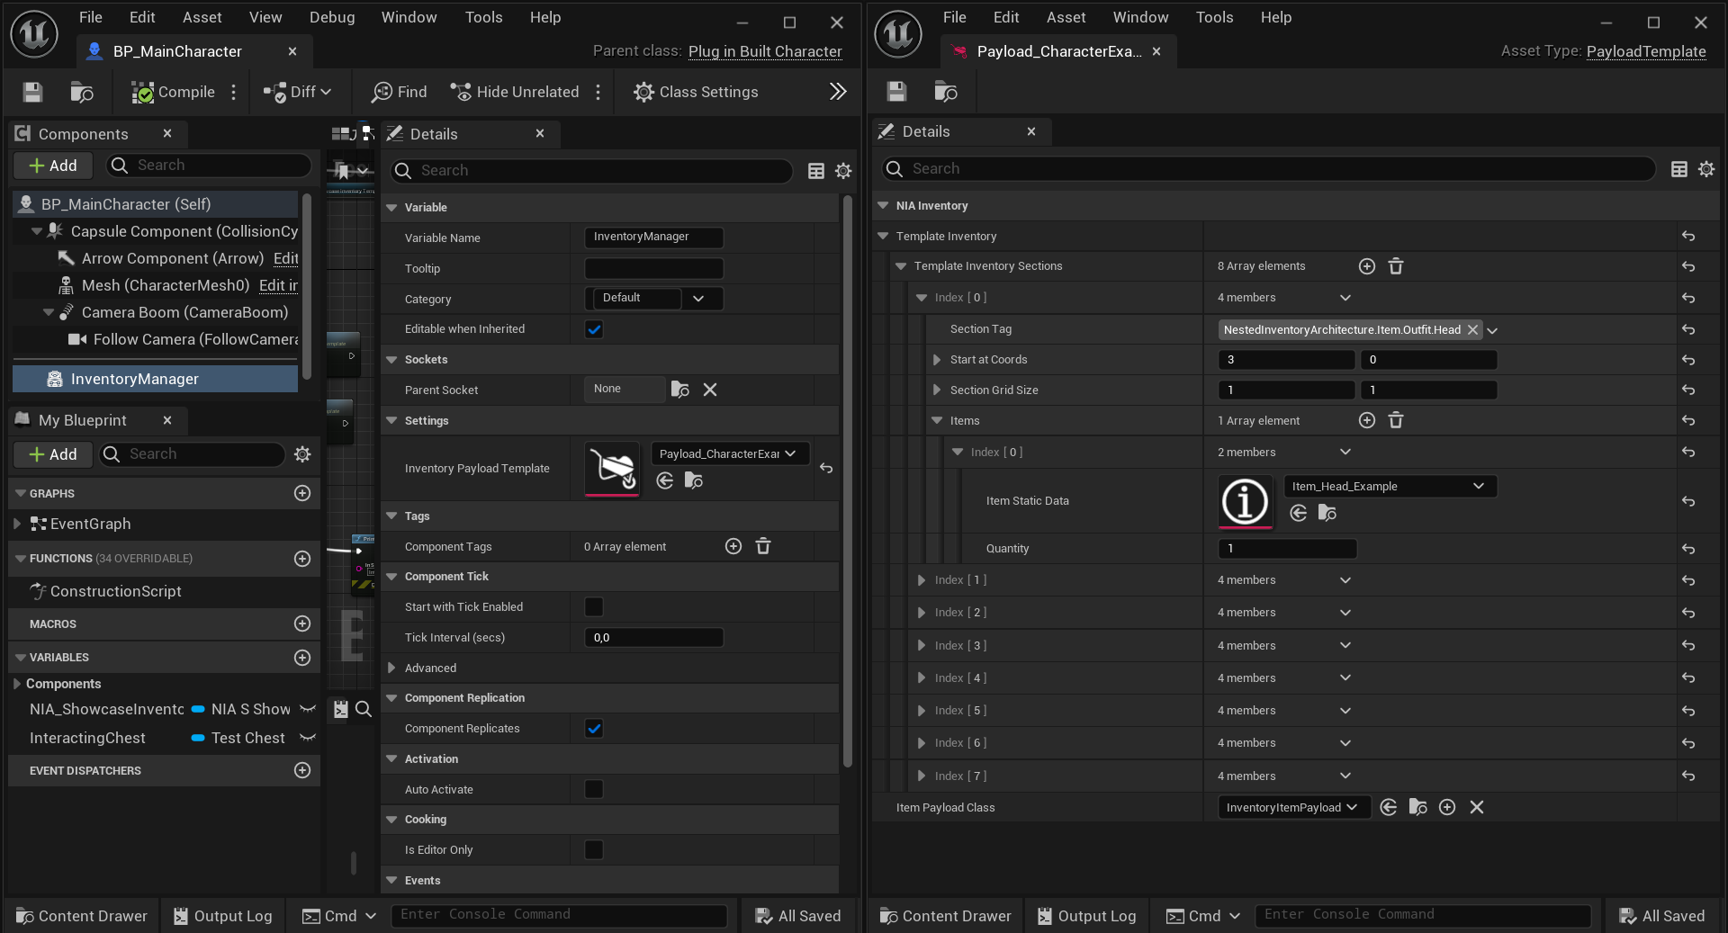Screen dimensions: 1728x933
Task: Open Content Drawer in the left window
Action: coord(82,916)
